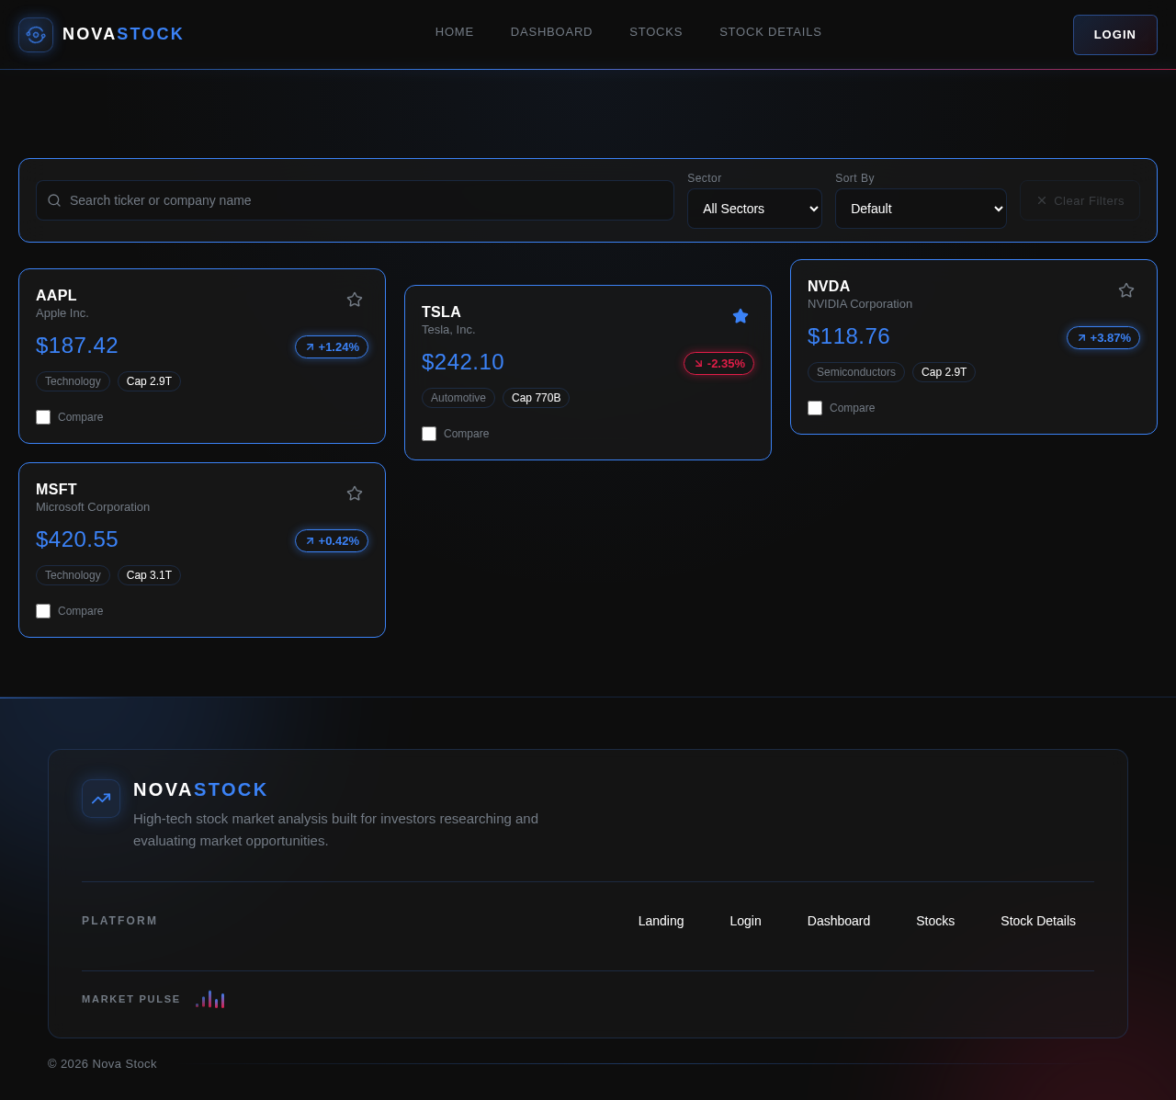Click the Market Pulse bars indicator
Viewport: 1176px width, 1100px height.
[210, 999]
